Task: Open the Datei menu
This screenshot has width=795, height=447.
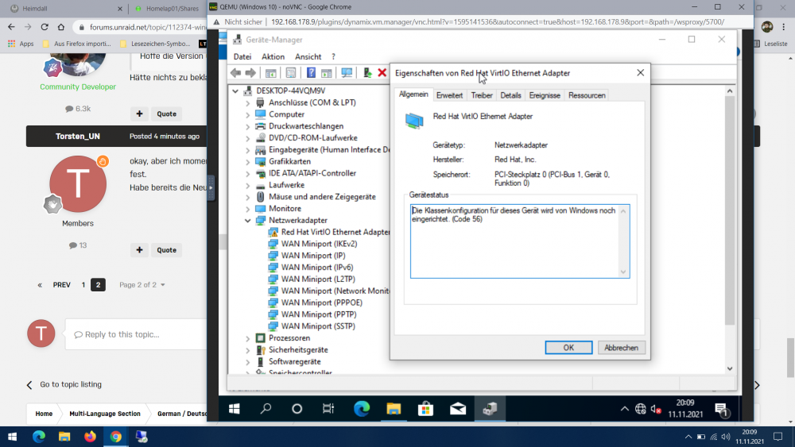Action: 242,56
